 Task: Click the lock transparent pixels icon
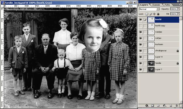tap(147, 14)
